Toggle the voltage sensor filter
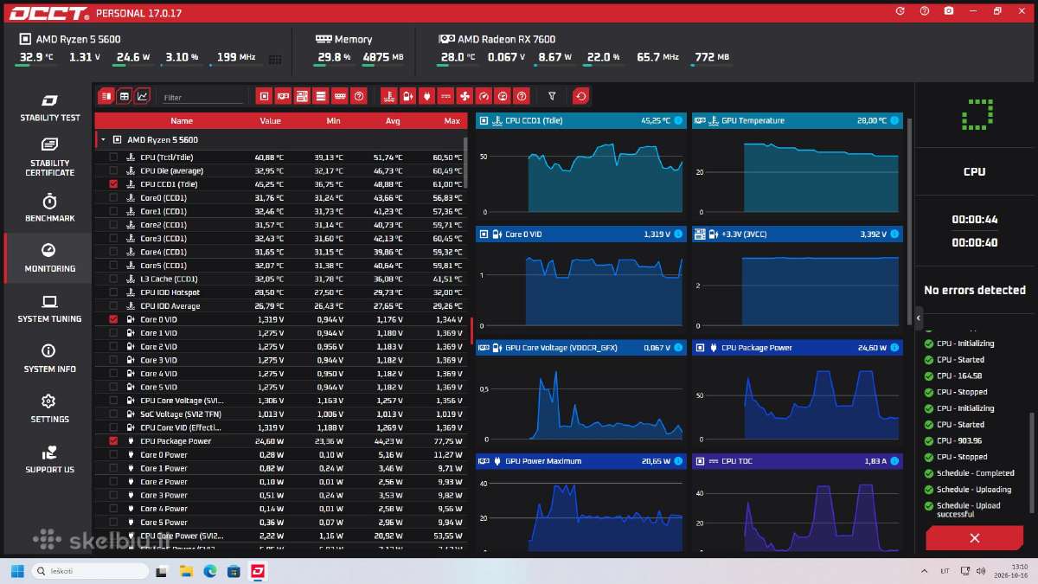The height and width of the screenshot is (584, 1038). 408,96
